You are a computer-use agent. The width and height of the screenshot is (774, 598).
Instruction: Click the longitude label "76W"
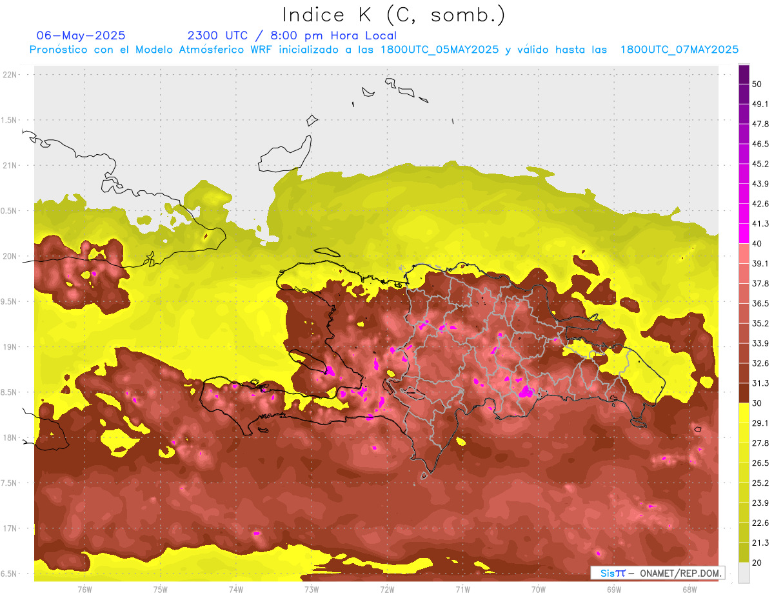point(84,590)
